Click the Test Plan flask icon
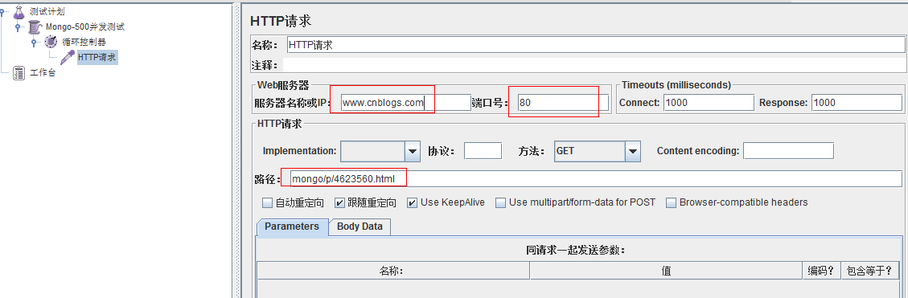Image resolution: width=908 pixels, height=298 pixels. [19, 11]
